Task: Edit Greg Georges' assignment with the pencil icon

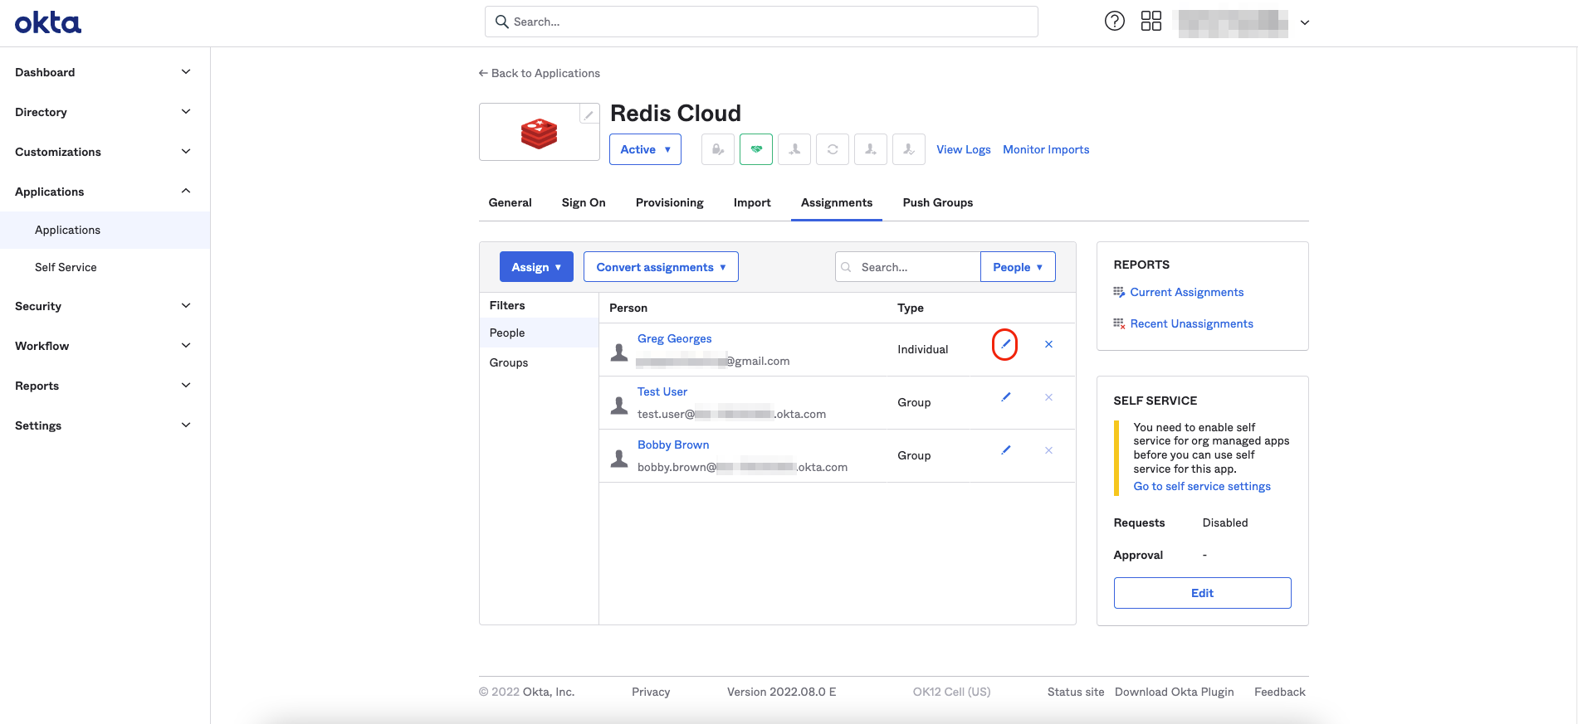Action: coord(1005,344)
